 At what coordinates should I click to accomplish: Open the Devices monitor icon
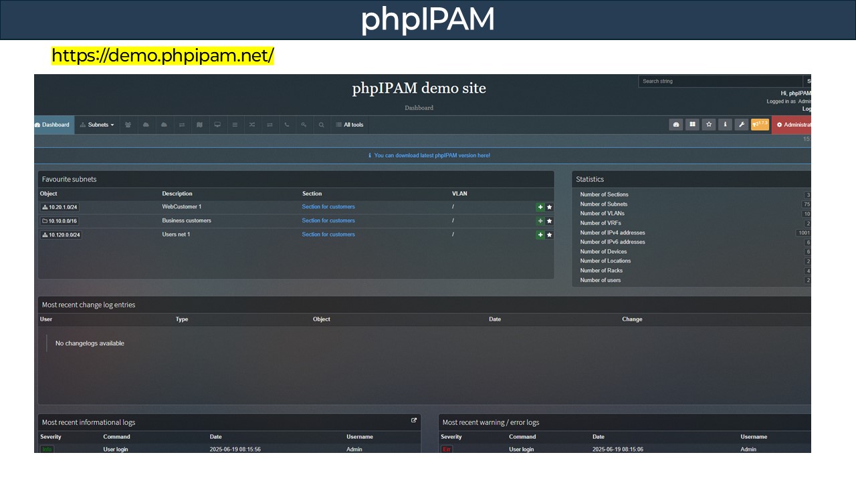[217, 125]
